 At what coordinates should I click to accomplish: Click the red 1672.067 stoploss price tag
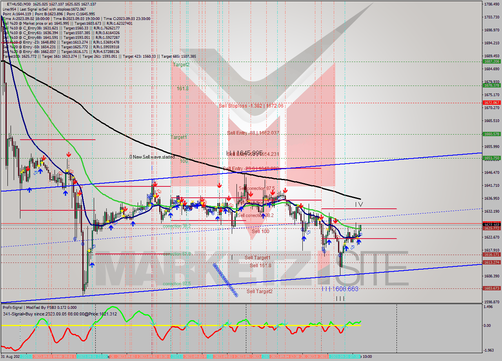491,103
